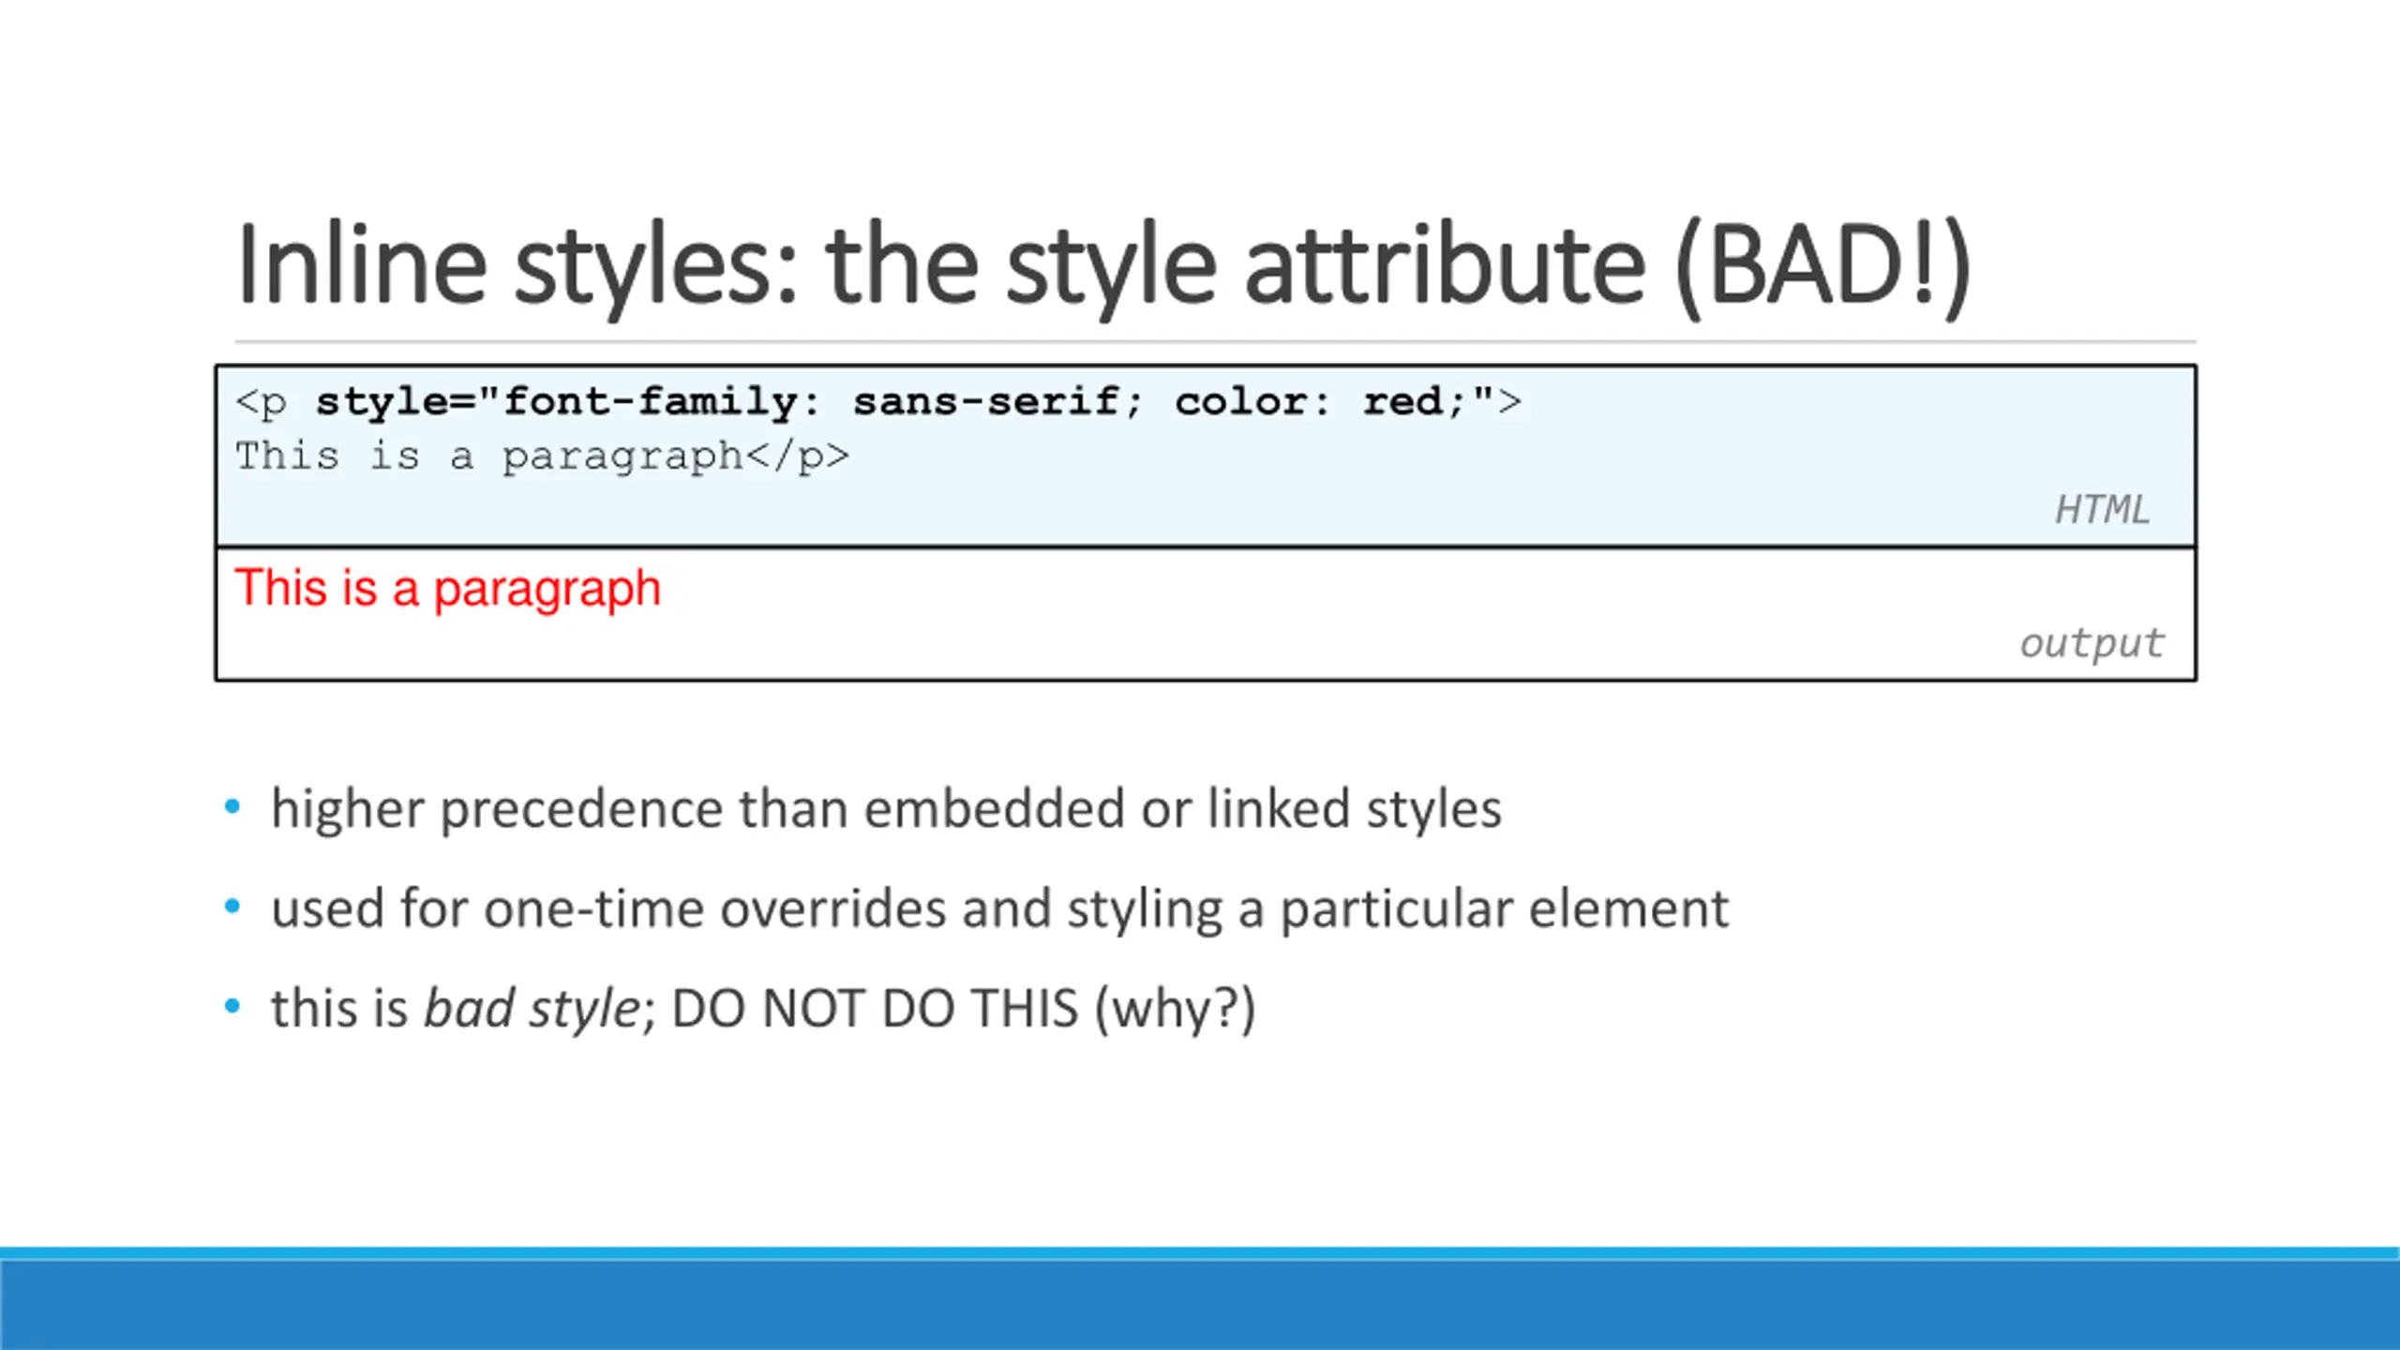The width and height of the screenshot is (2400, 1350).
Task: Click the italic HTML label
Action: pyautogui.click(x=2102, y=510)
